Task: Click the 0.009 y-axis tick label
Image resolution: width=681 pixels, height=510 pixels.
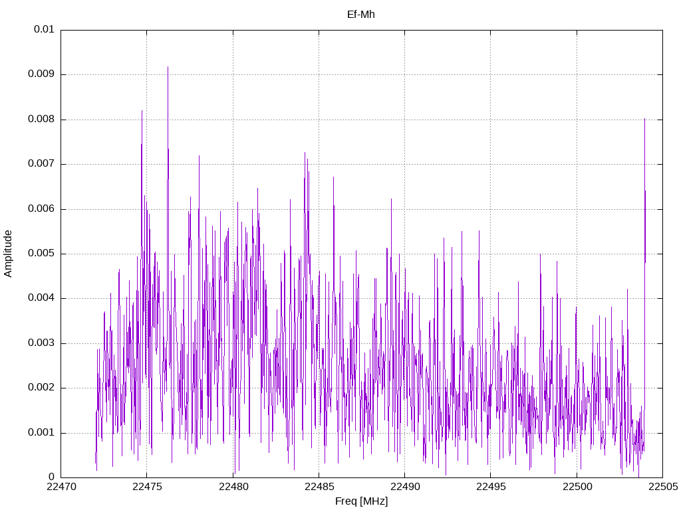Action: pos(41,74)
